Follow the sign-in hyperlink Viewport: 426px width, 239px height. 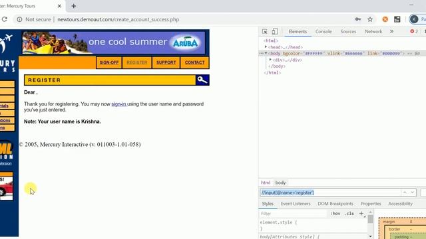(x=118, y=104)
